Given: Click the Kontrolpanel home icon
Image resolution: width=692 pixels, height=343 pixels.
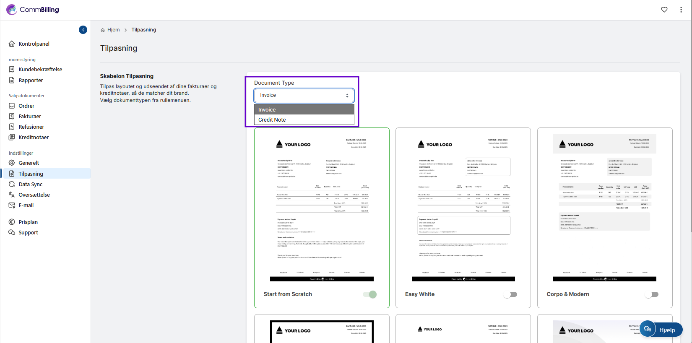Looking at the screenshot, I should pyautogui.click(x=12, y=44).
